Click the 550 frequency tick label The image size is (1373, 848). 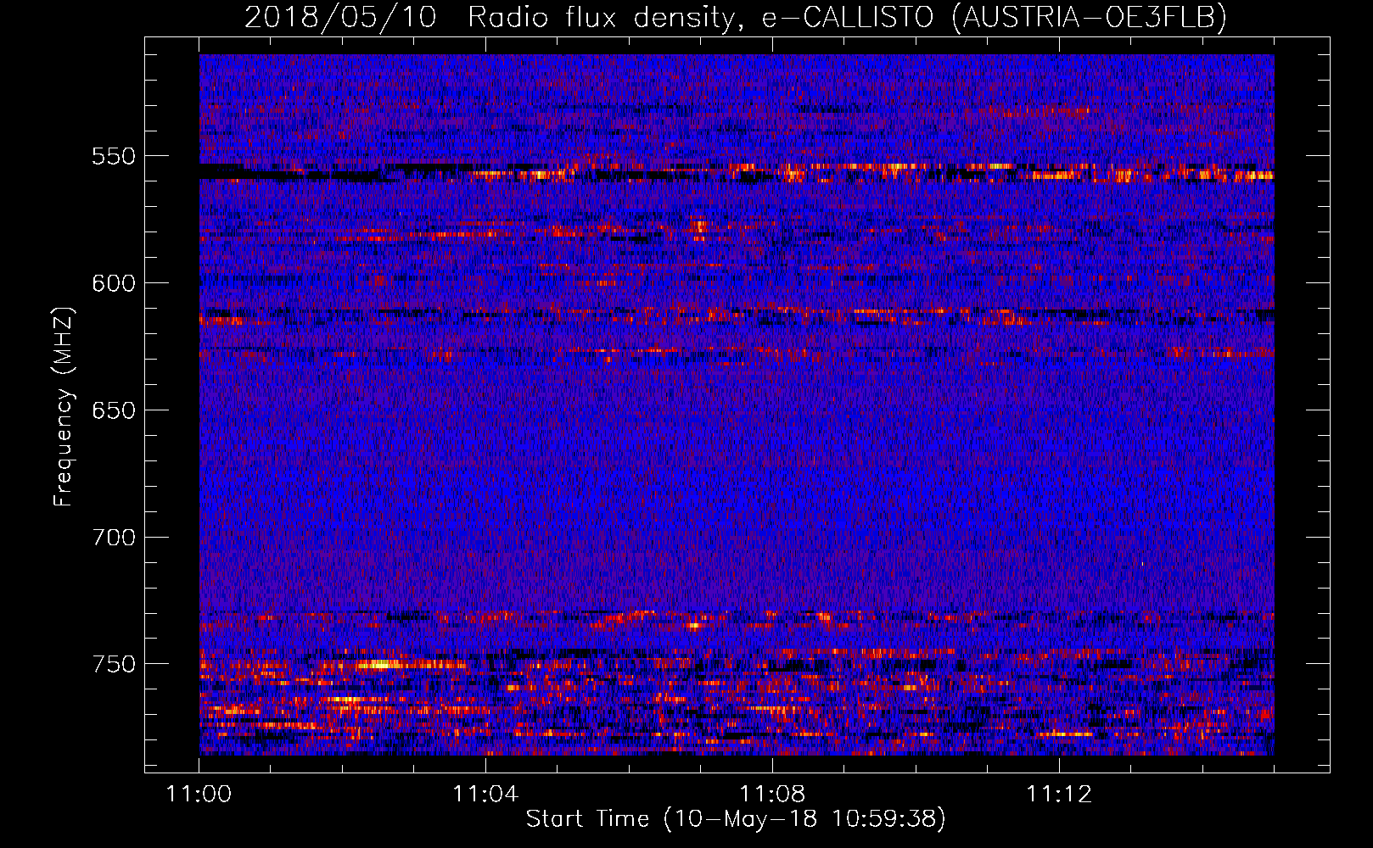(114, 156)
